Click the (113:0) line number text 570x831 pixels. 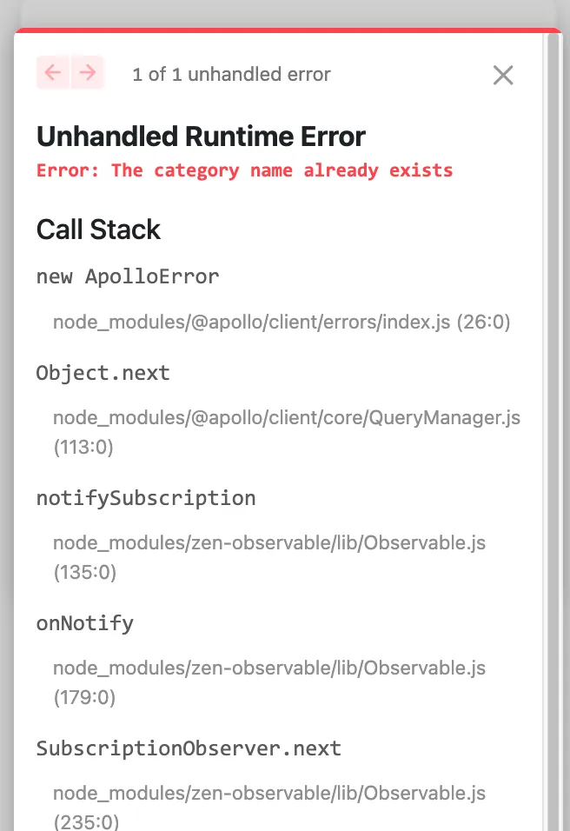[x=83, y=448]
